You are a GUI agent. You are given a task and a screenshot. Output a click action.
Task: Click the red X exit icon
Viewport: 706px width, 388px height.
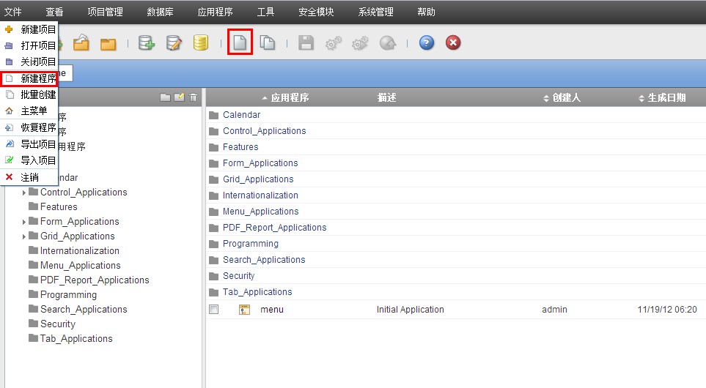(453, 42)
